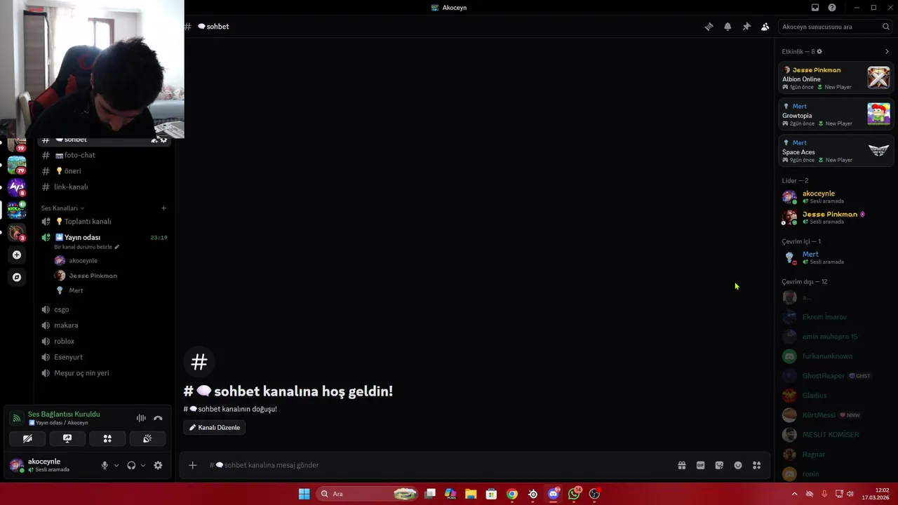Open the Inbox icon in title bar
Image resolution: width=898 pixels, height=505 pixels.
click(815, 8)
